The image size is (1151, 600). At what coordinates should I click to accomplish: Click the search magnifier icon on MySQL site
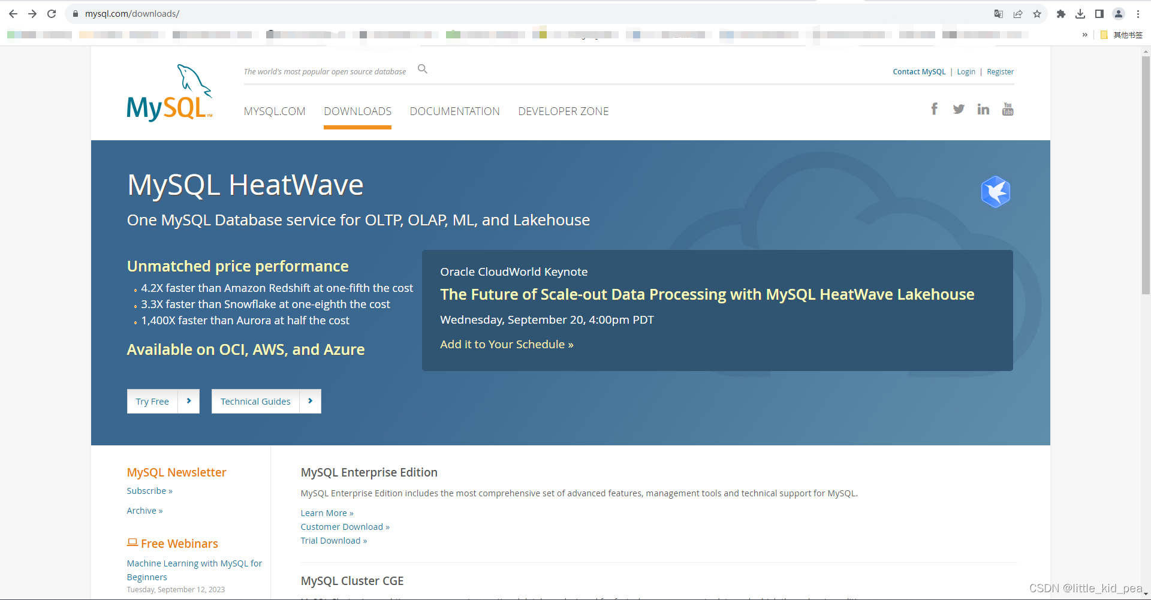point(423,69)
